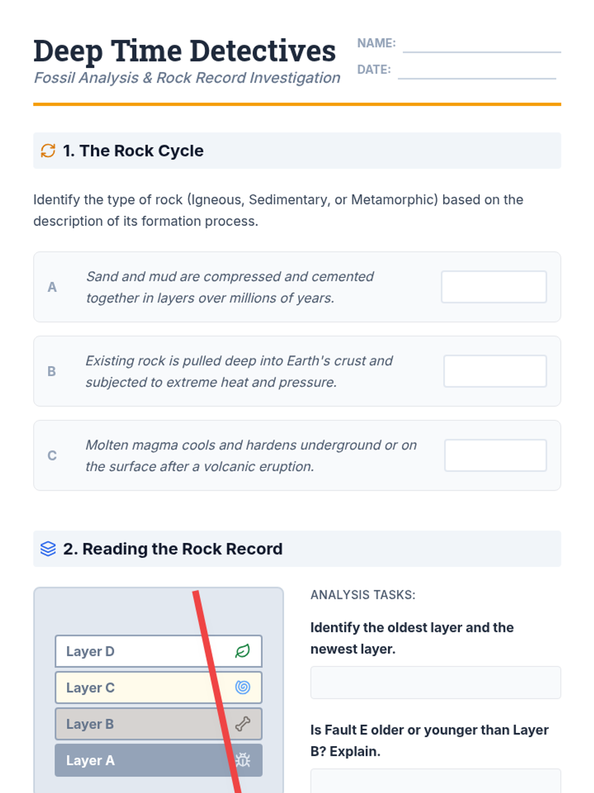Viewport: 594px width, 793px height.
Task: Click "The Rock Cycle" section heading
Action: pyautogui.click(x=133, y=151)
